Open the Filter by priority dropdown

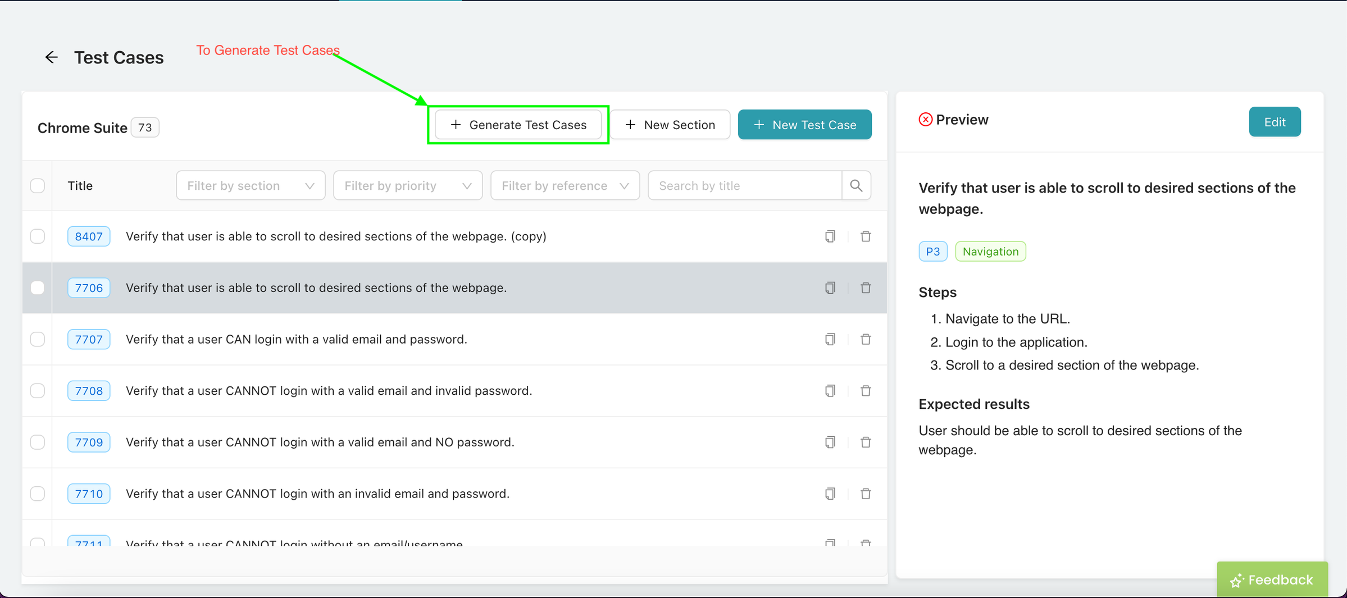tap(408, 186)
